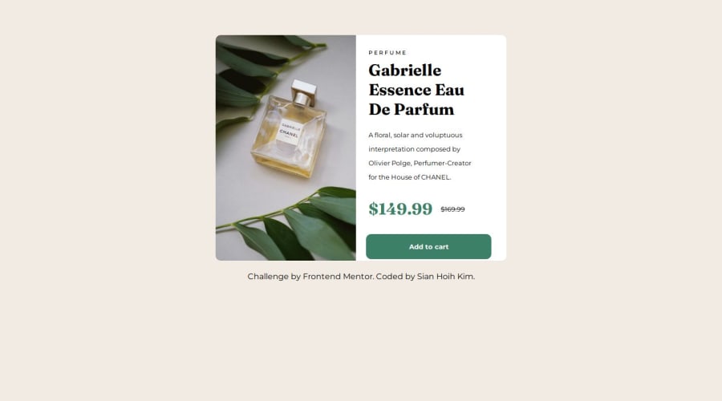Click the PERFUME category label
The height and width of the screenshot is (401, 722).
tap(387, 53)
